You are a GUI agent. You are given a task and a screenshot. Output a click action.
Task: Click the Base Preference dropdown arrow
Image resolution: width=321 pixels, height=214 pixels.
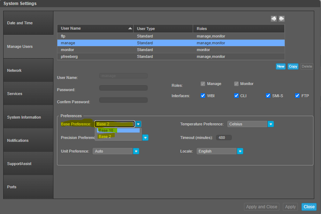(x=138, y=124)
